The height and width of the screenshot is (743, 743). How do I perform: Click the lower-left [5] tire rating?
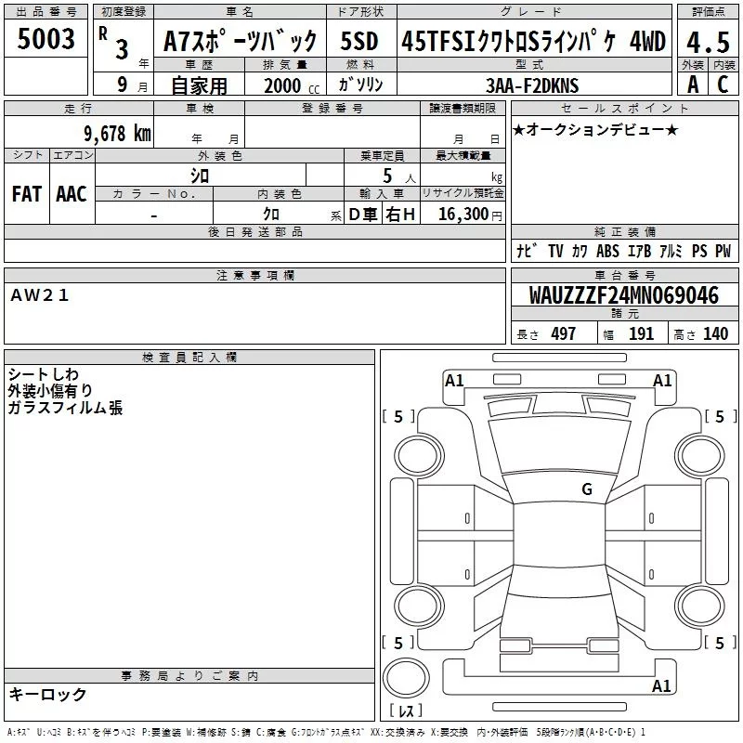coord(398,643)
